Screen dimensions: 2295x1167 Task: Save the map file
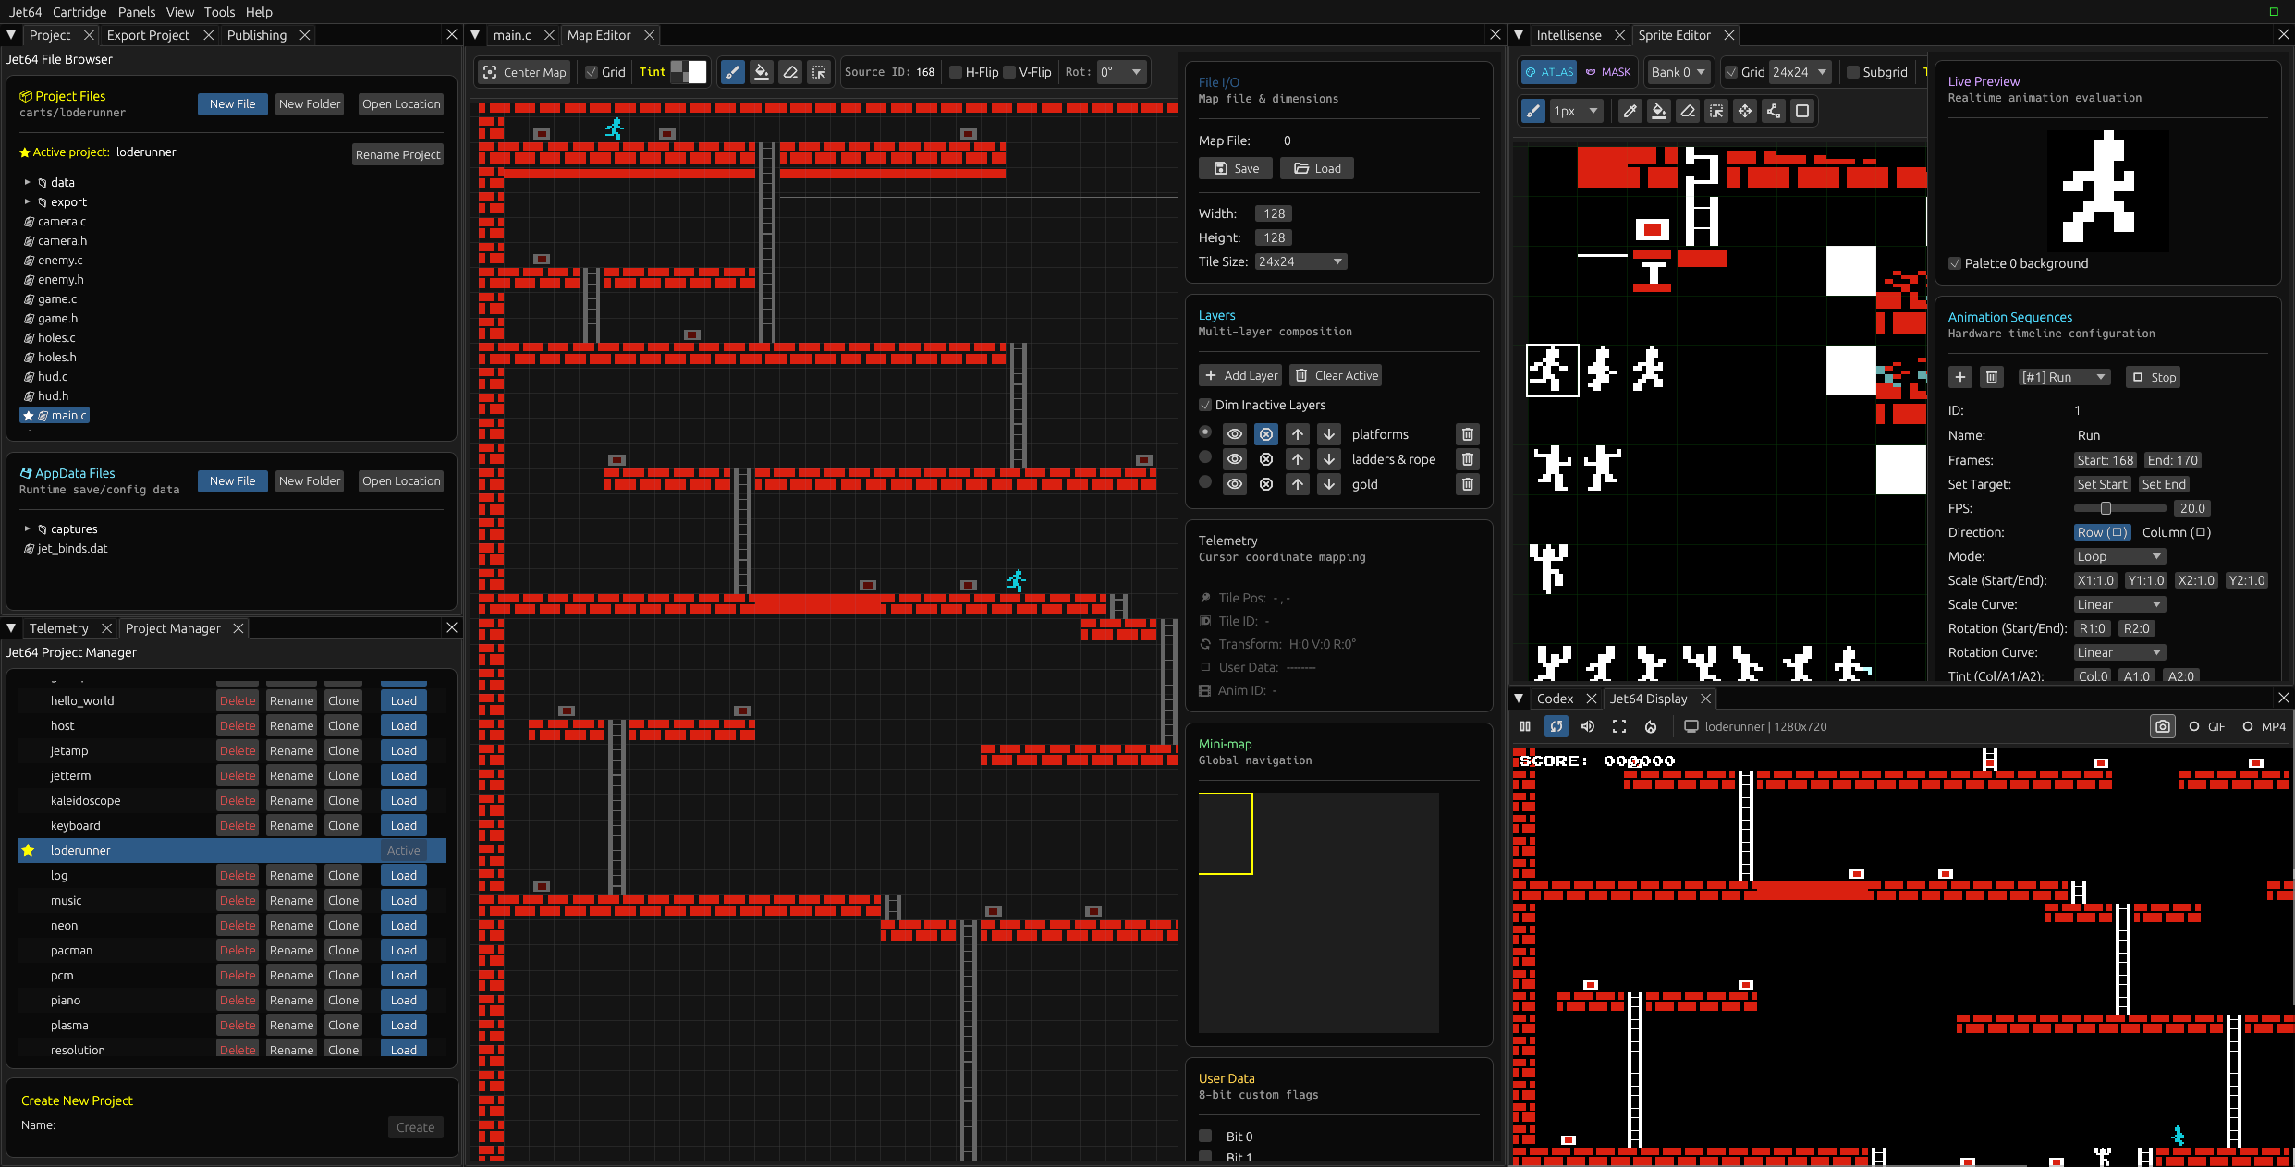tap(1236, 168)
